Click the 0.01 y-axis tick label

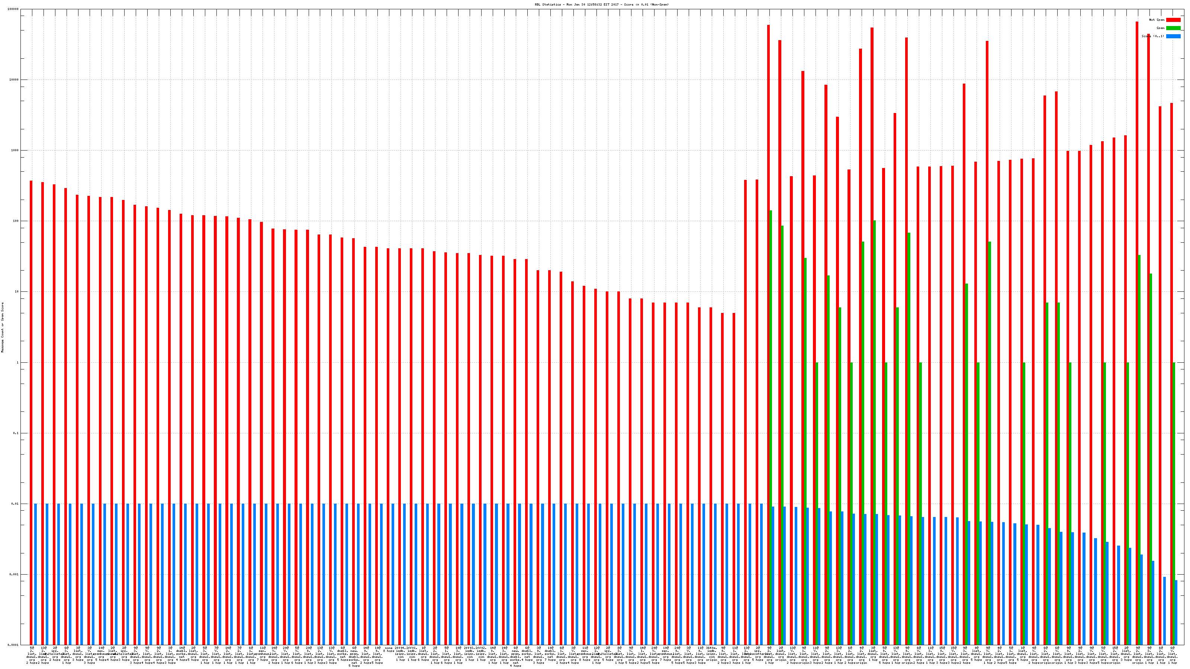(x=15, y=504)
